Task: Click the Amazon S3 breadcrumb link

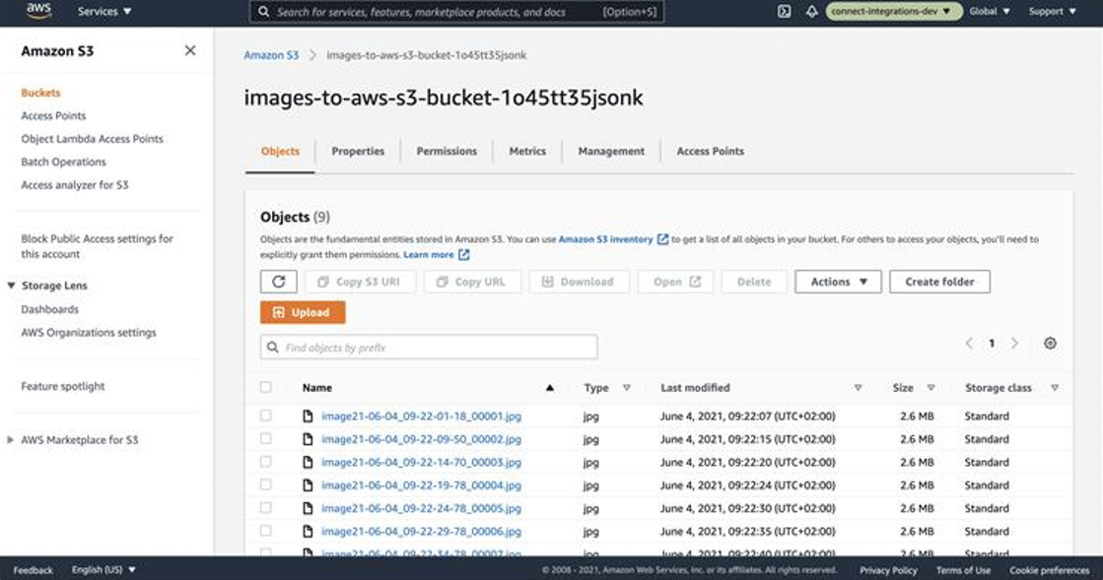Action: tap(271, 55)
